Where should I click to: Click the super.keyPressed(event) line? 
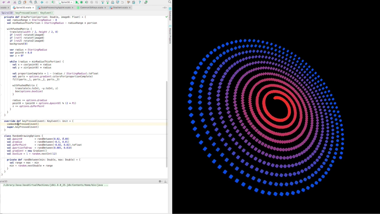coord(23,127)
